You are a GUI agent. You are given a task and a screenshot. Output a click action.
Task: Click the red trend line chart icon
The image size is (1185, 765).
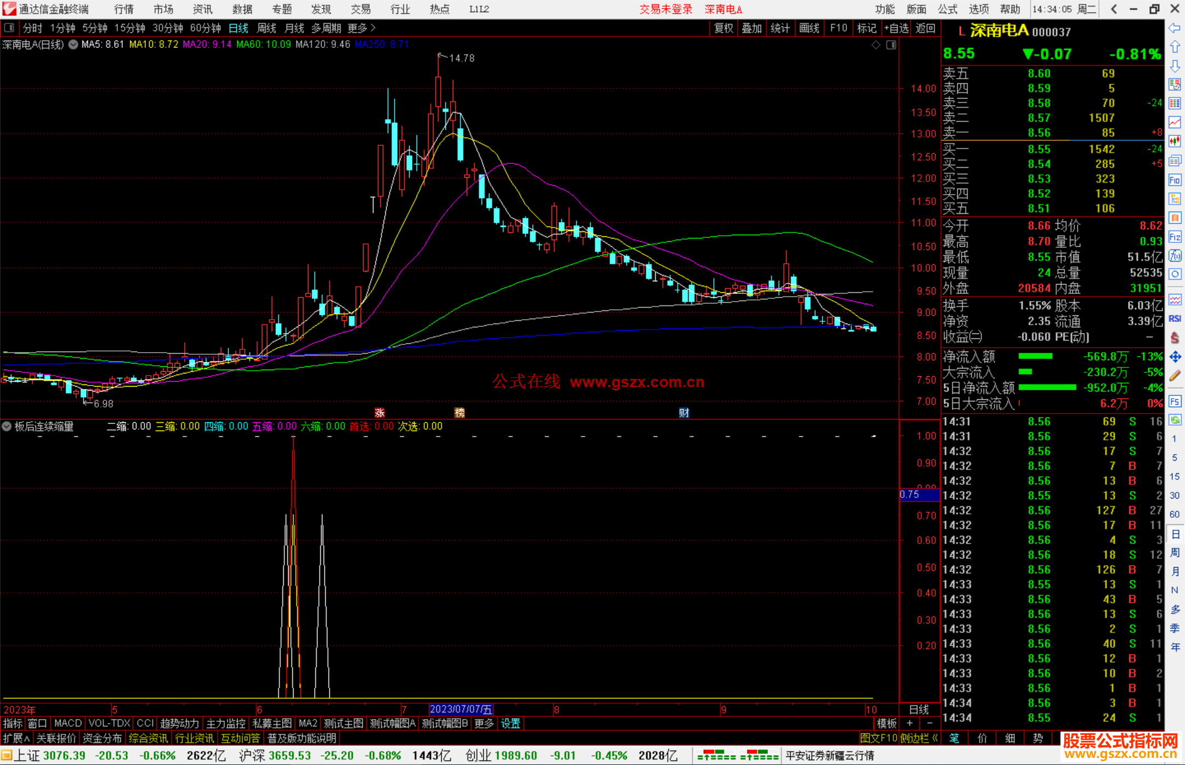point(1175,122)
